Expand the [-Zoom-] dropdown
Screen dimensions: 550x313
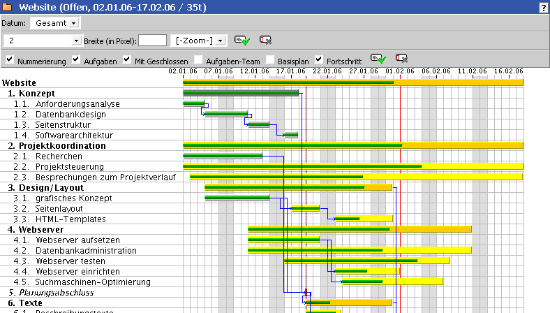coord(198,41)
